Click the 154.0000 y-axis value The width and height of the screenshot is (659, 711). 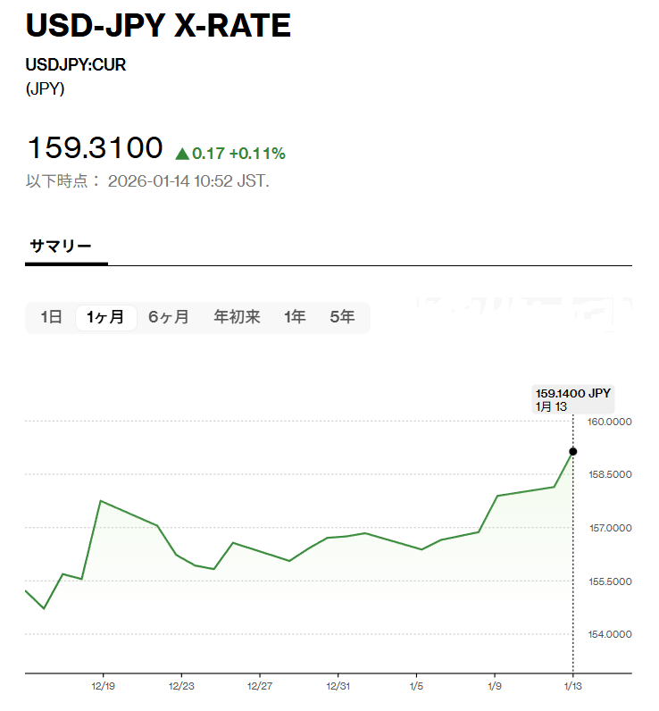pyautogui.click(x=610, y=635)
